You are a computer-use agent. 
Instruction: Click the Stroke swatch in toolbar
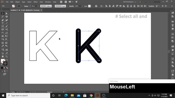point(5,63)
